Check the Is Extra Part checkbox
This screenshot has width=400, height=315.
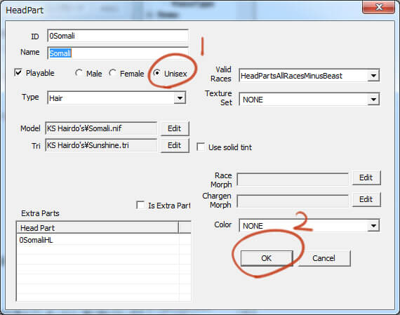[140, 205]
